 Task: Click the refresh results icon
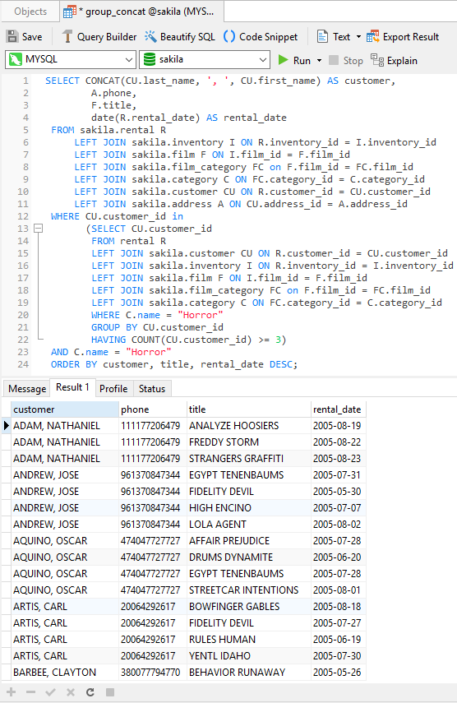click(x=90, y=692)
